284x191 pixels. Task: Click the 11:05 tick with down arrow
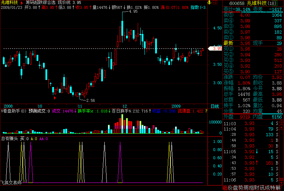pyautogui.click(x=251, y=152)
